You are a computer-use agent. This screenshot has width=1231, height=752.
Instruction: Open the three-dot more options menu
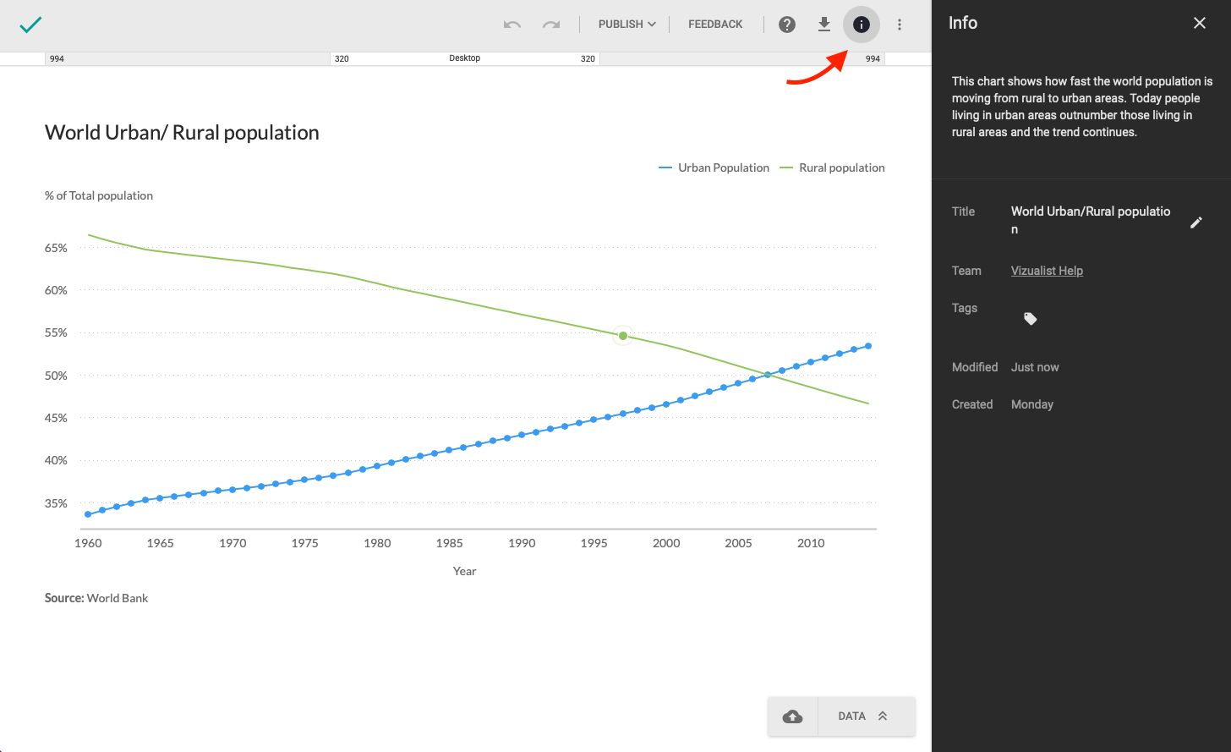coord(900,25)
